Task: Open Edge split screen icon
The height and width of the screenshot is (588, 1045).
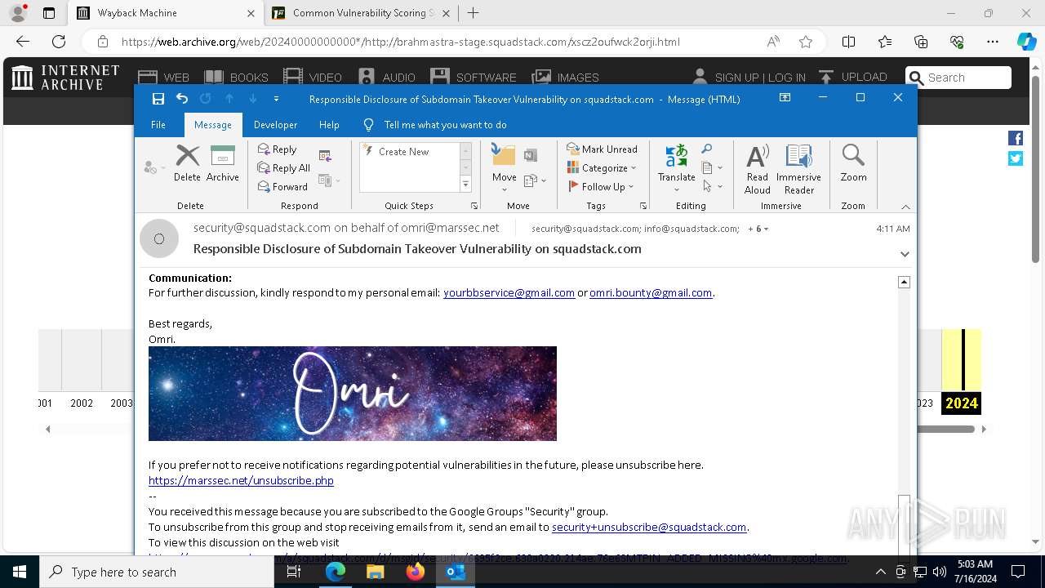Action: pos(848,42)
